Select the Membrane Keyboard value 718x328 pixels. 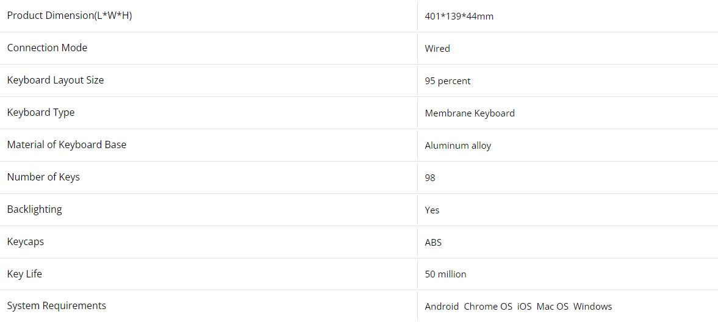[x=470, y=113]
